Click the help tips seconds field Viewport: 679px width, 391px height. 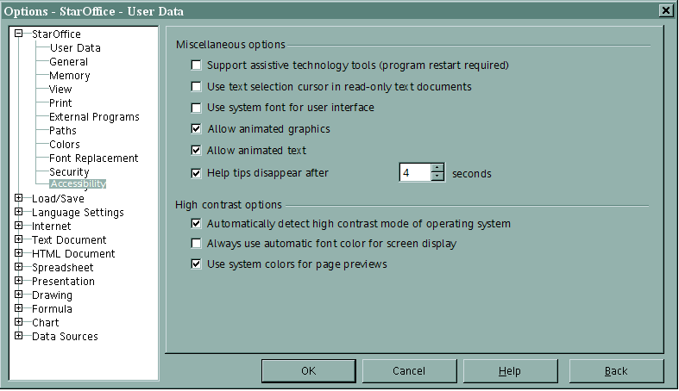click(414, 173)
